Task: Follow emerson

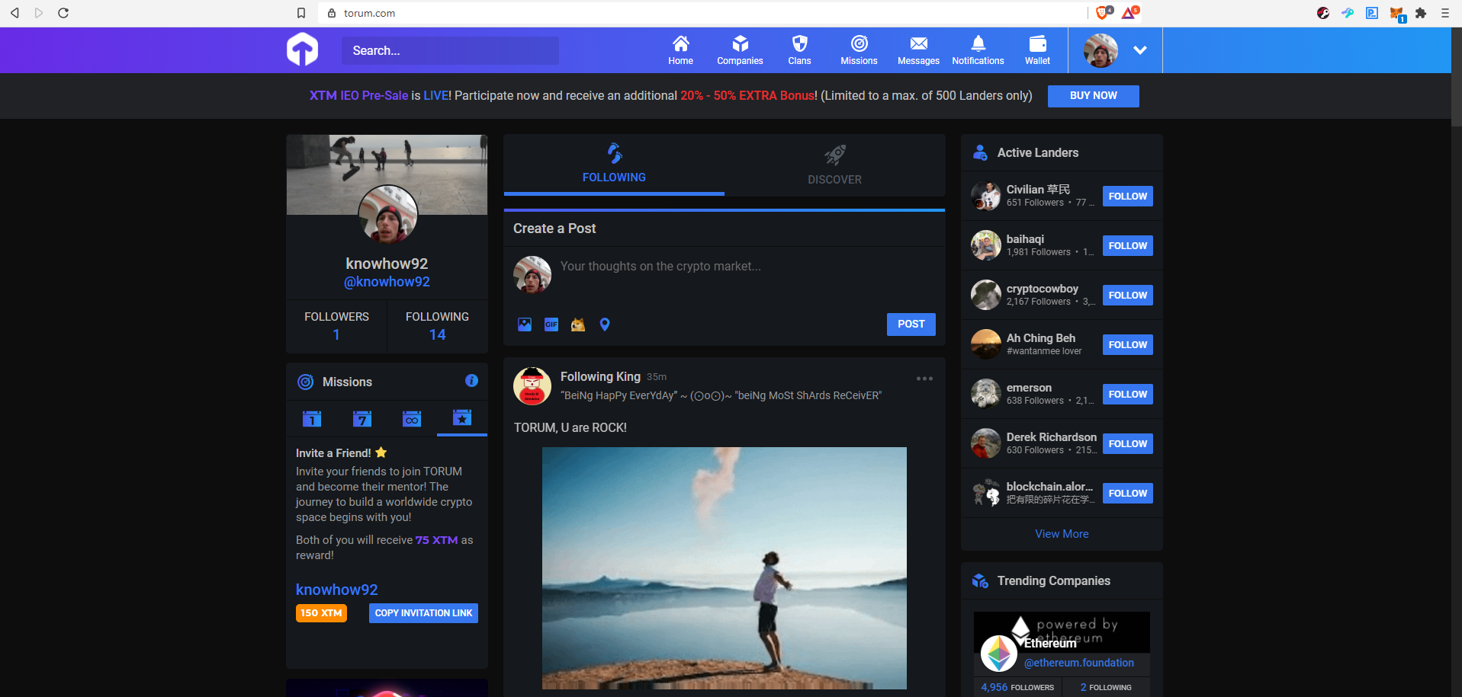Action: coord(1127,395)
